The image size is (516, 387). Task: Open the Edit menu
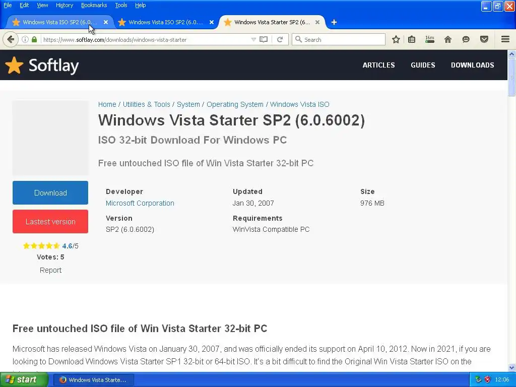point(24,5)
